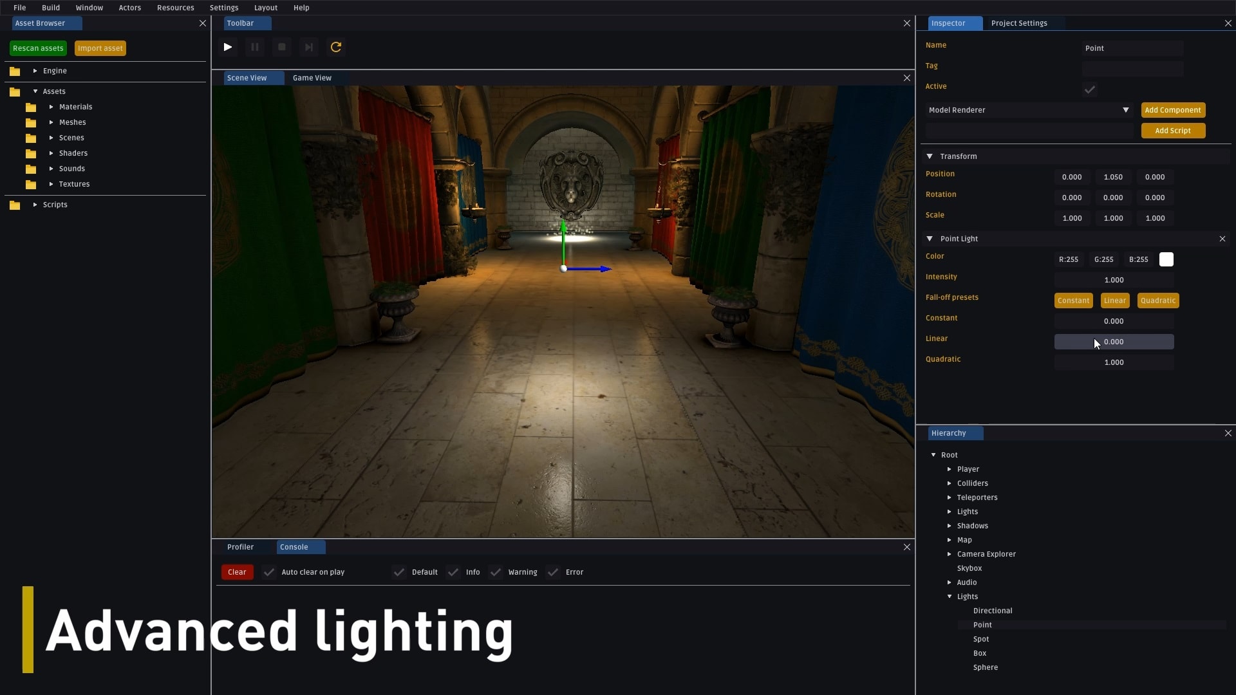Viewport: 1236px width, 695px height.
Task: Click the Next frame step icon
Action: click(x=309, y=47)
